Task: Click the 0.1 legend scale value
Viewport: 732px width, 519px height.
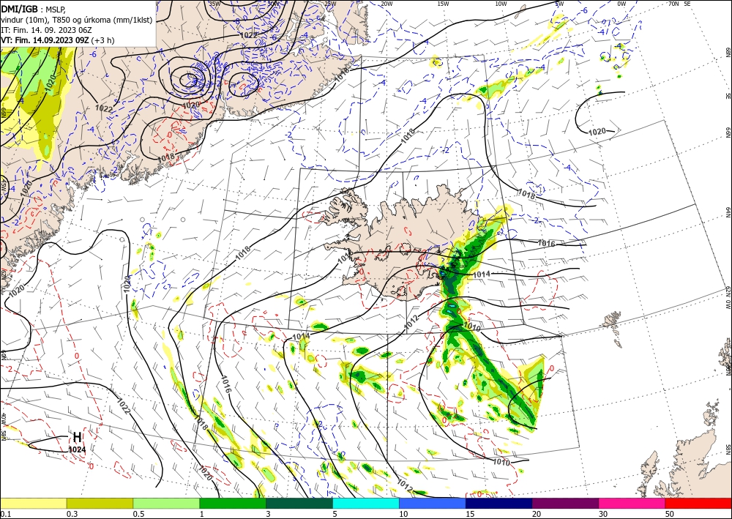Action: tap(4, 513)
